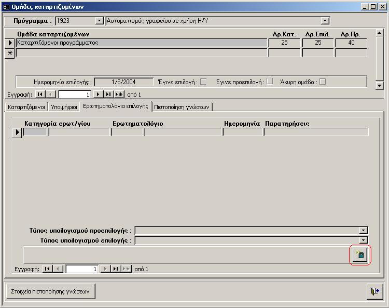Expand the Τύπος υπολογισμού επιλογής dropdown
The height and width of the screenshot is (308, 389).
pos(364,240)
